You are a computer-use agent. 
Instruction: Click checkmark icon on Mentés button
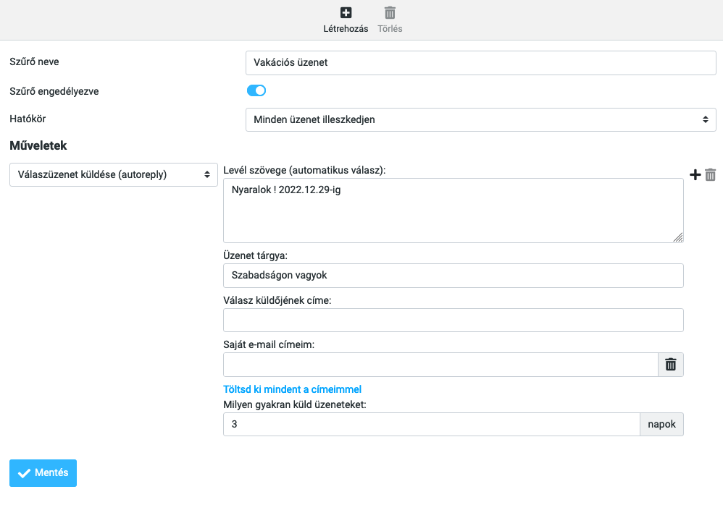[x=24, y=473]
